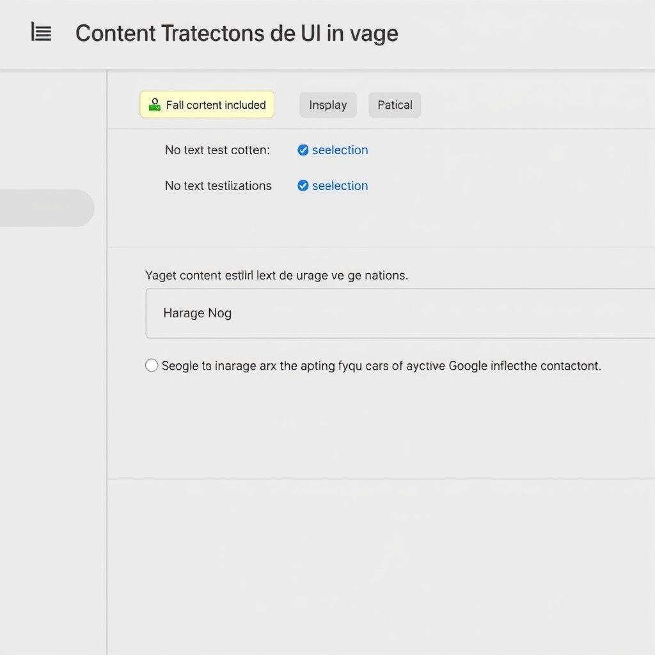
Task: Click the Yaget content estlirl label text
Action: [276, 275]
